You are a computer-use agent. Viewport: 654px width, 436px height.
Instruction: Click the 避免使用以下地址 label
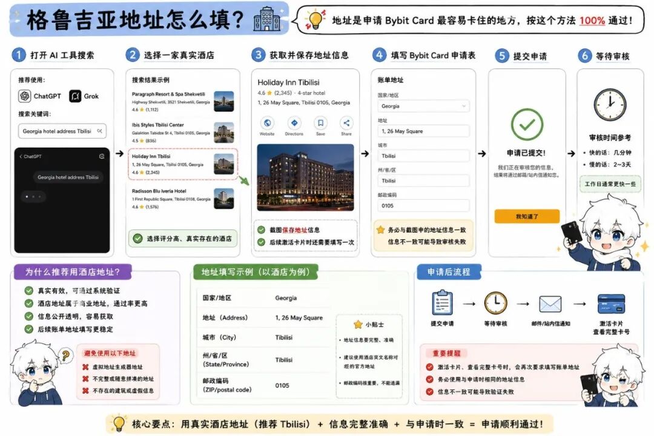110,354
